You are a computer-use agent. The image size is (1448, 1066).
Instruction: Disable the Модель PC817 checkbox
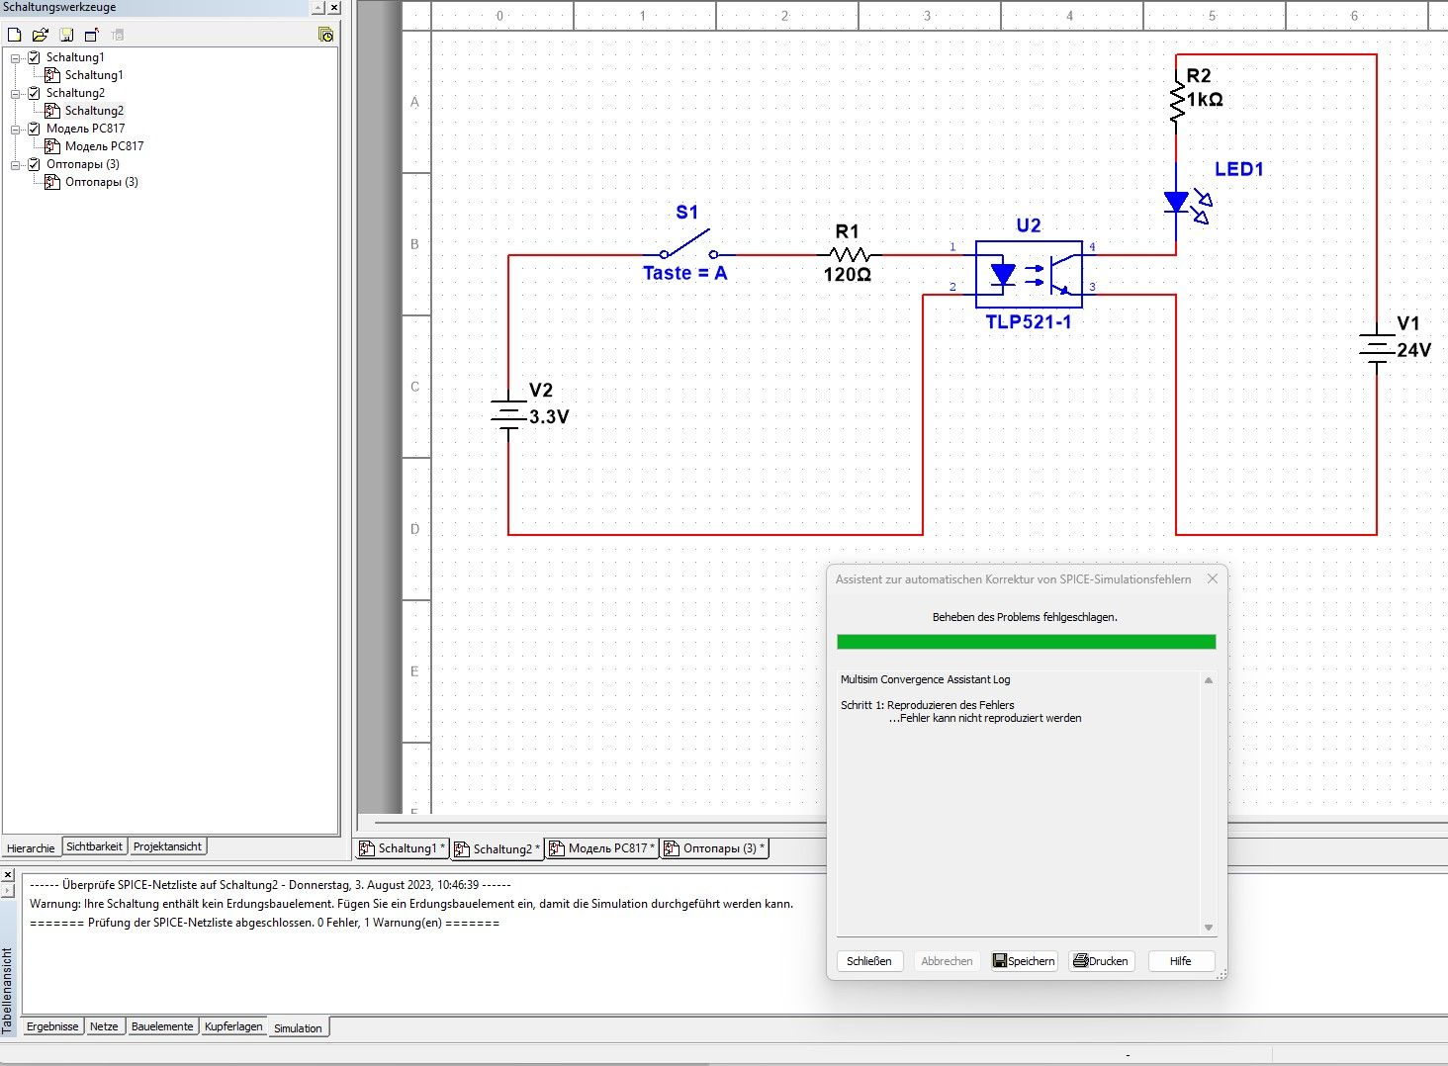click(x=33, y=128)
